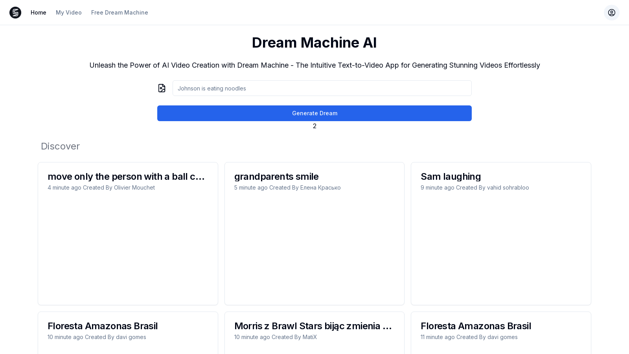Open Floresta Amazonas Brasil posted 10 minutes ago

103,326
